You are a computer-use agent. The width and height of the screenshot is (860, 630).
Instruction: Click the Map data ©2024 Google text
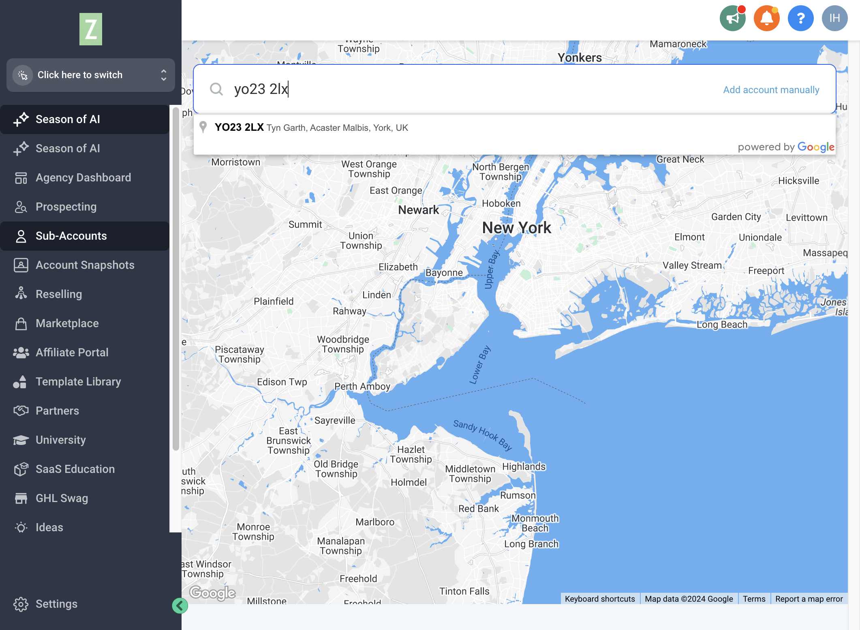(x=689, y=599)
